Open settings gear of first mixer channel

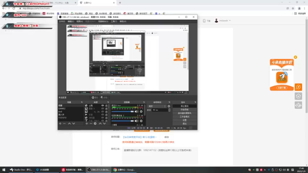coord(141,111)
